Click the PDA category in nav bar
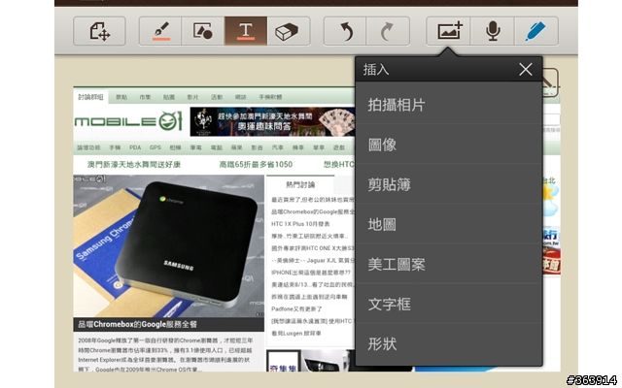Viewport: 622px width, 388px height. [x=135, y=147]
